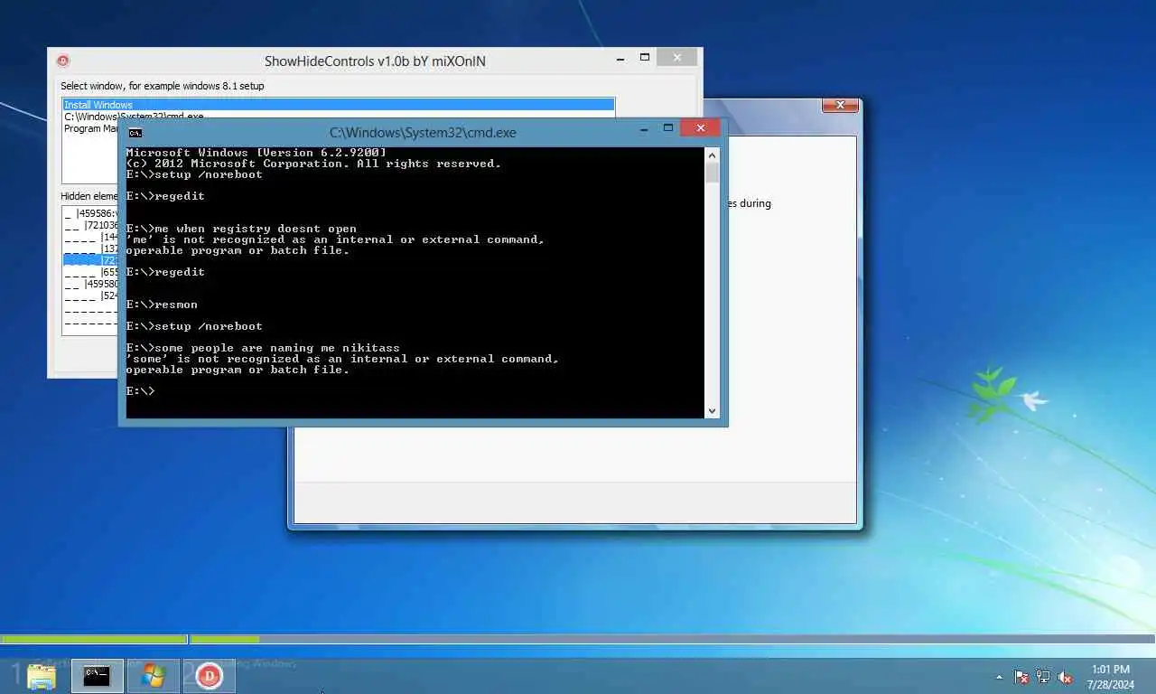Screen dimensions: 1156x694
Task: Switch to the Windows Setup taskbar icon
Action: [x=154, y=675]
